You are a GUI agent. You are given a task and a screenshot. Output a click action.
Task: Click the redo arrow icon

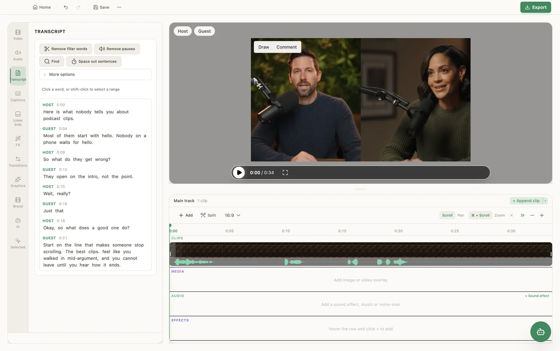[x=78, y=7]
